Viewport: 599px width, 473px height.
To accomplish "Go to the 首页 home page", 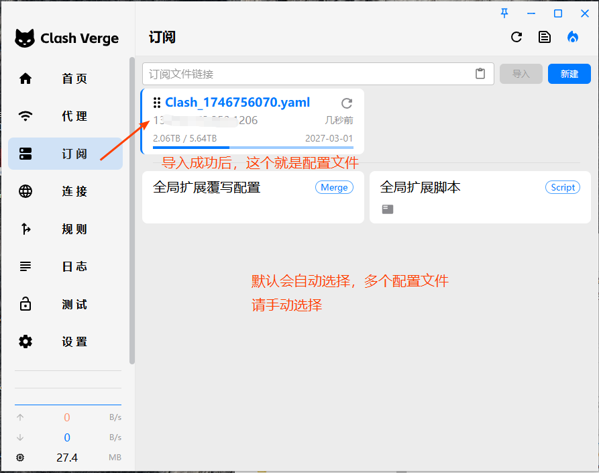I will 65,78.
